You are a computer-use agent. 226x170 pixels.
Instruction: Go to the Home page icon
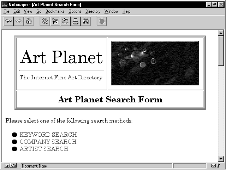29,21
